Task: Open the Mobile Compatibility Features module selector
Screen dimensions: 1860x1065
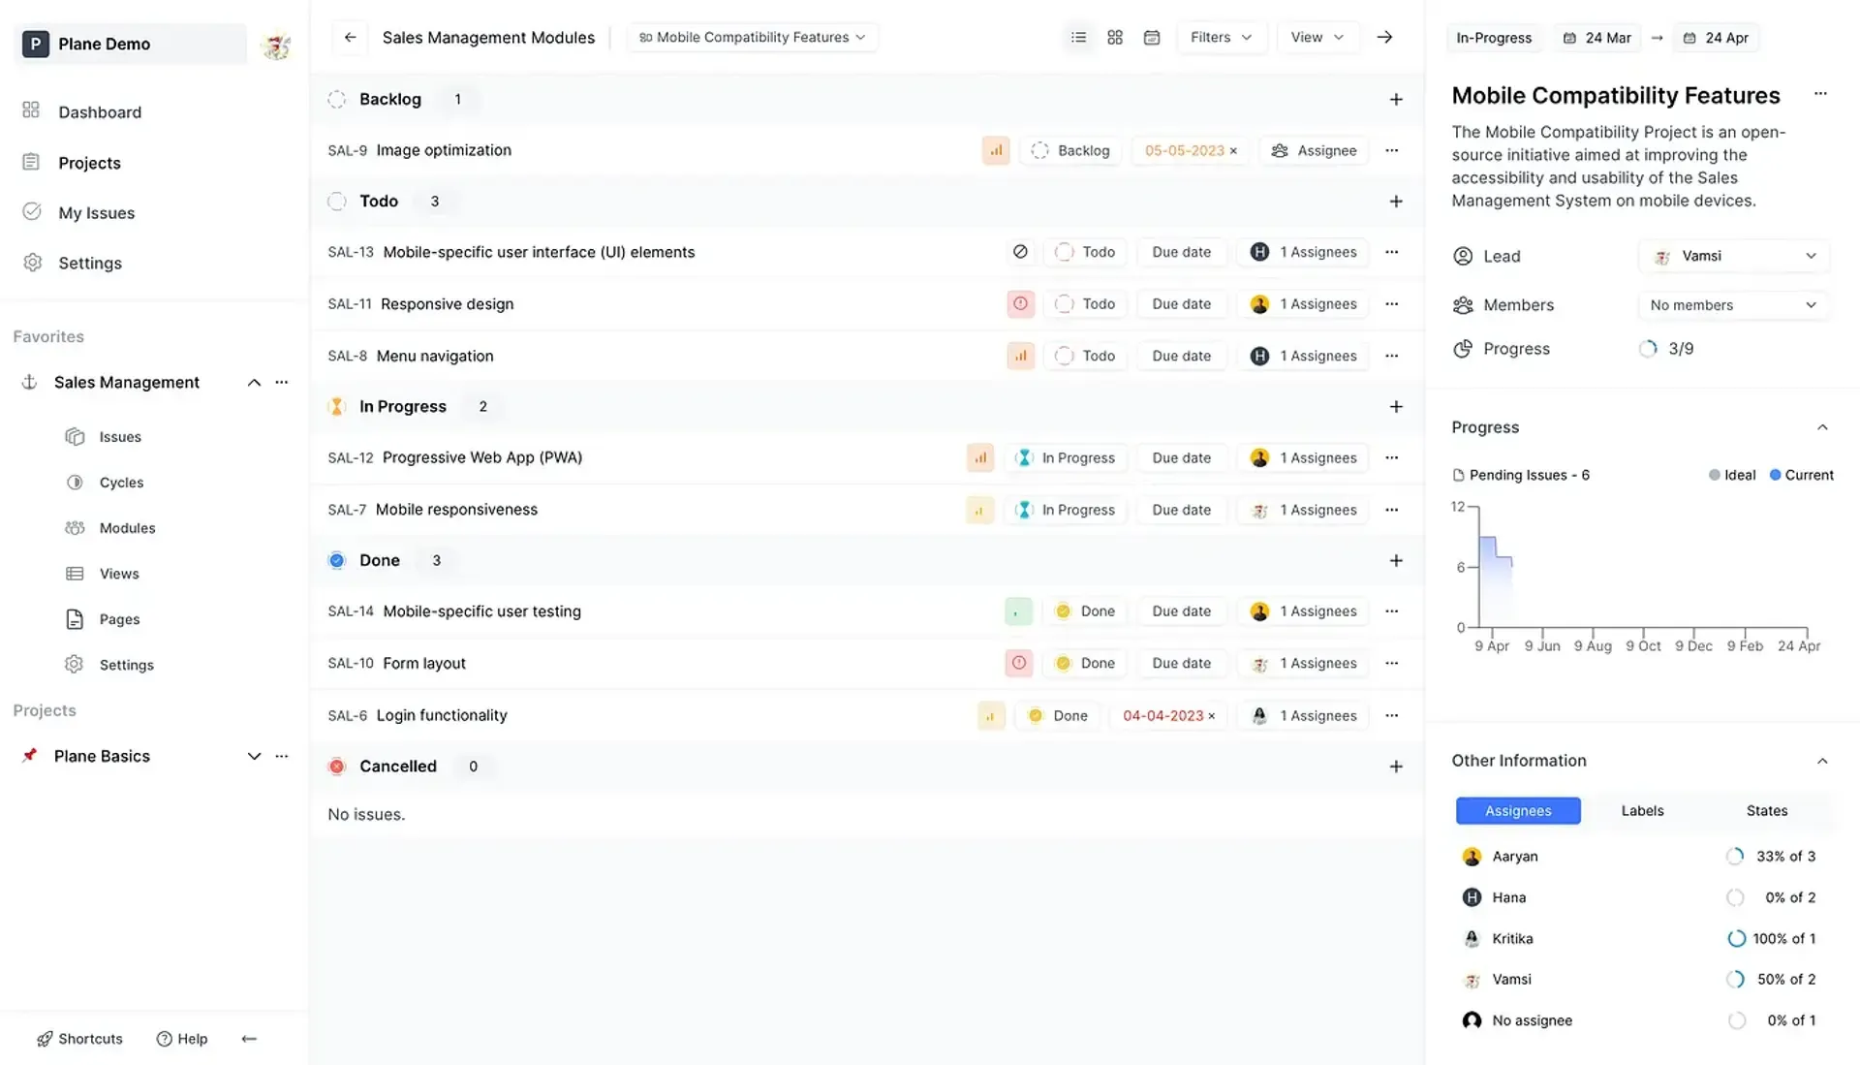Action: click(752, 37)
